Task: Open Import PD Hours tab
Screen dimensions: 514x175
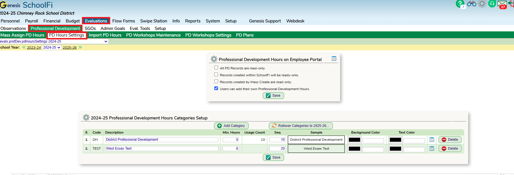Action: coord(105,35)
